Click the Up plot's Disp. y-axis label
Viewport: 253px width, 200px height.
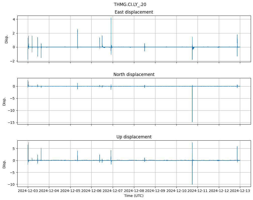point(4,164)
